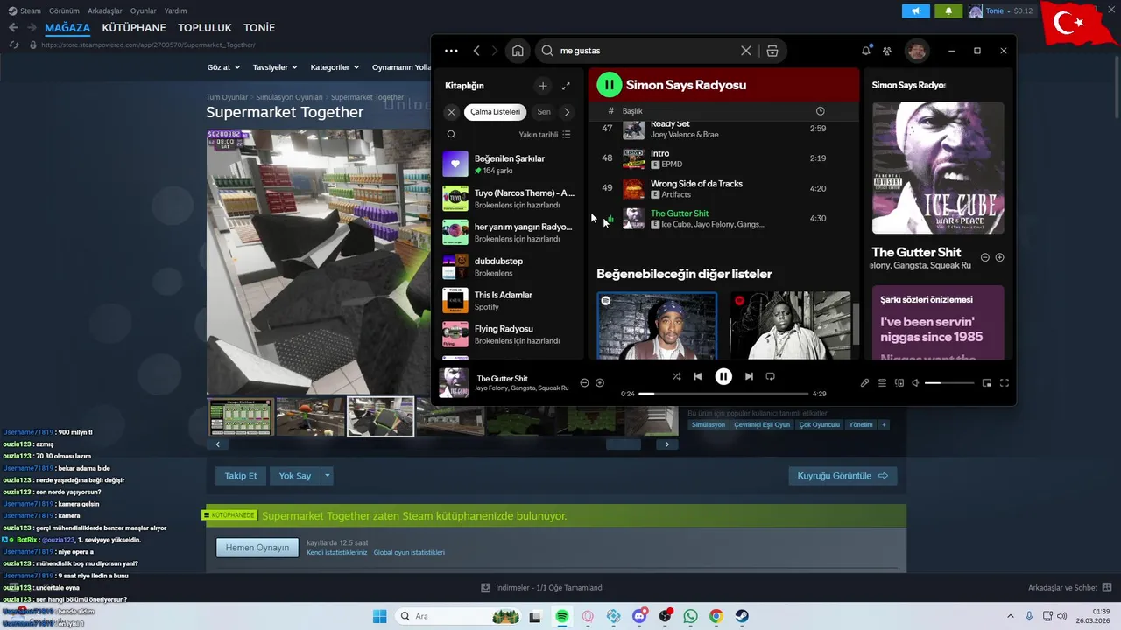Open Kendi istatistikleriniz link
1121x630 pixels.
337,553
